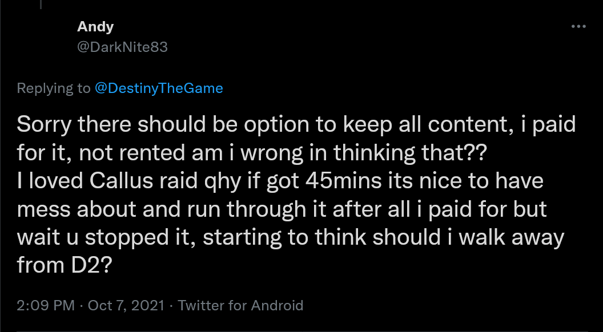Click the @DarkNite83 handle

tap(122, 47)
